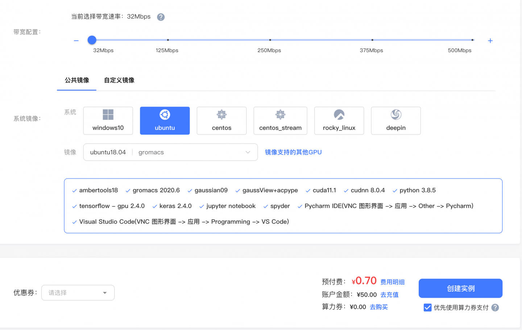The width and height of the screenshot is (522, 330).
Task: Set bandwidth slider to 250Mbps mark
Action: [270, 40]
